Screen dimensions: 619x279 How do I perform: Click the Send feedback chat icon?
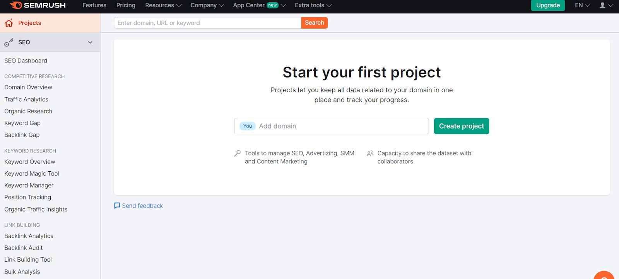coord(117,206)
